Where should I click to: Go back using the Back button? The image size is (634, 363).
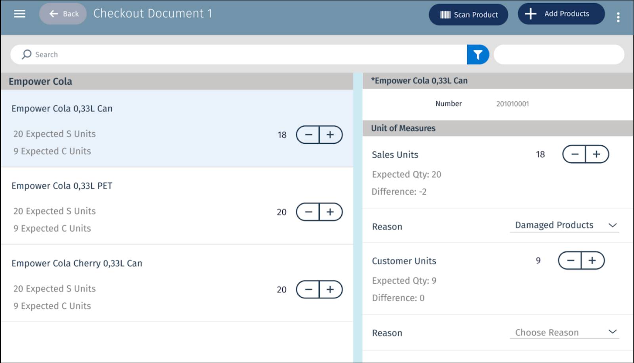tap(63, 14)
